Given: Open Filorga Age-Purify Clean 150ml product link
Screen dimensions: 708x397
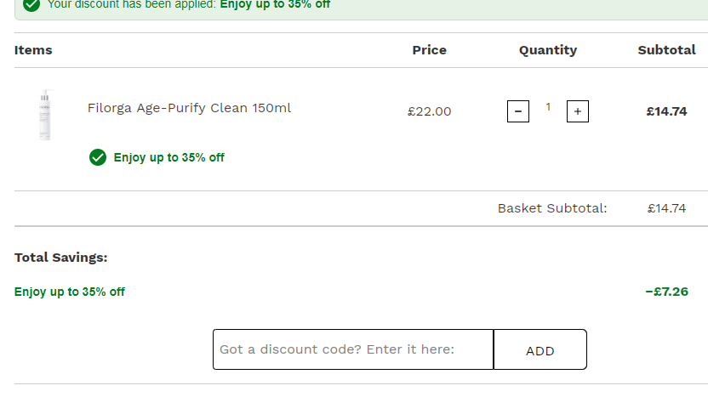Looking at the screenshot, I should tap(189, 108).
